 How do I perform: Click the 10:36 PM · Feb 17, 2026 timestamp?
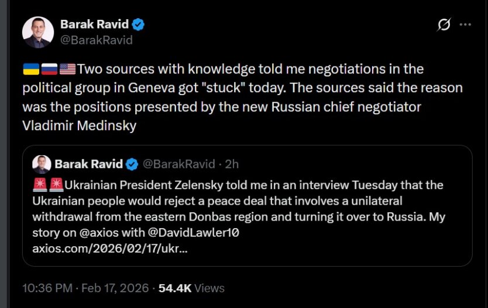point(85,288)
